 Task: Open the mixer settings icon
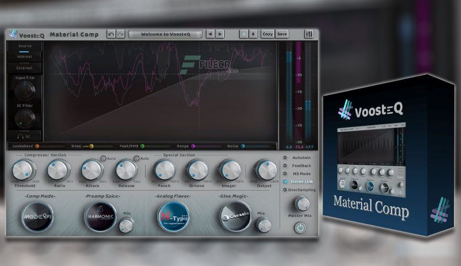click(x=309, y=34)
